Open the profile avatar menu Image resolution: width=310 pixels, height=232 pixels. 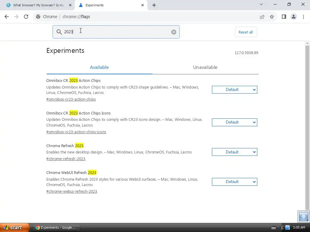click(294, 17)
